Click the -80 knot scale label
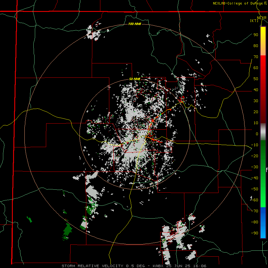The image size is (268, 268). 255,222
